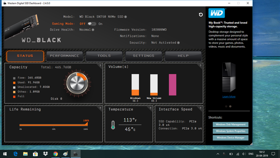
Task: Click the ENG language indicator
Action: (x=251, y=154)
